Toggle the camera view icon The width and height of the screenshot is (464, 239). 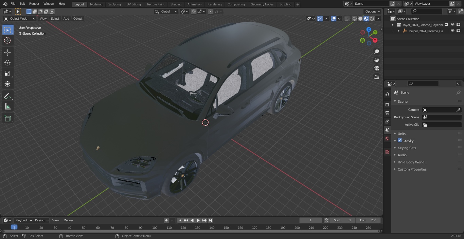pos(376,68)
